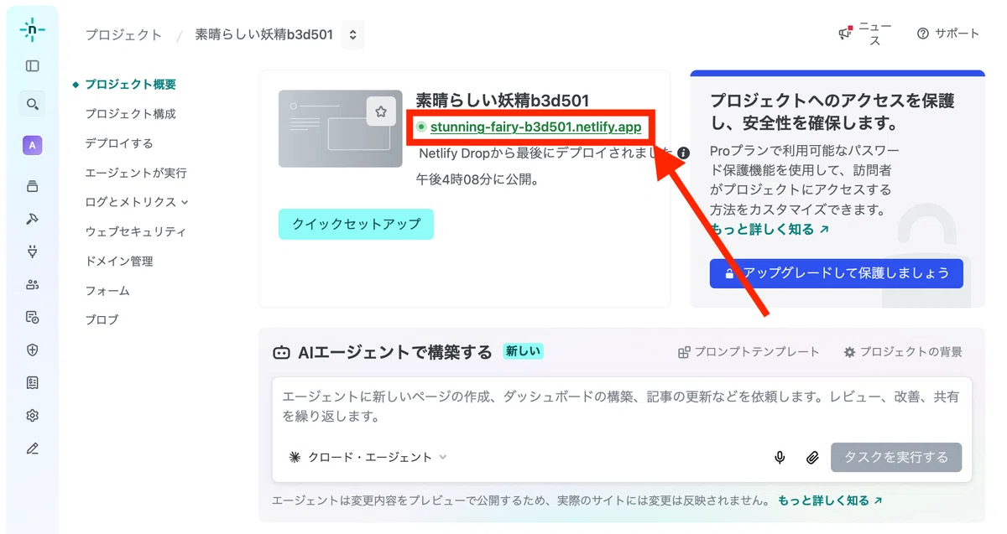
Task: Focus the AI agent prompt text field
Action: click(x=621, y=406)
